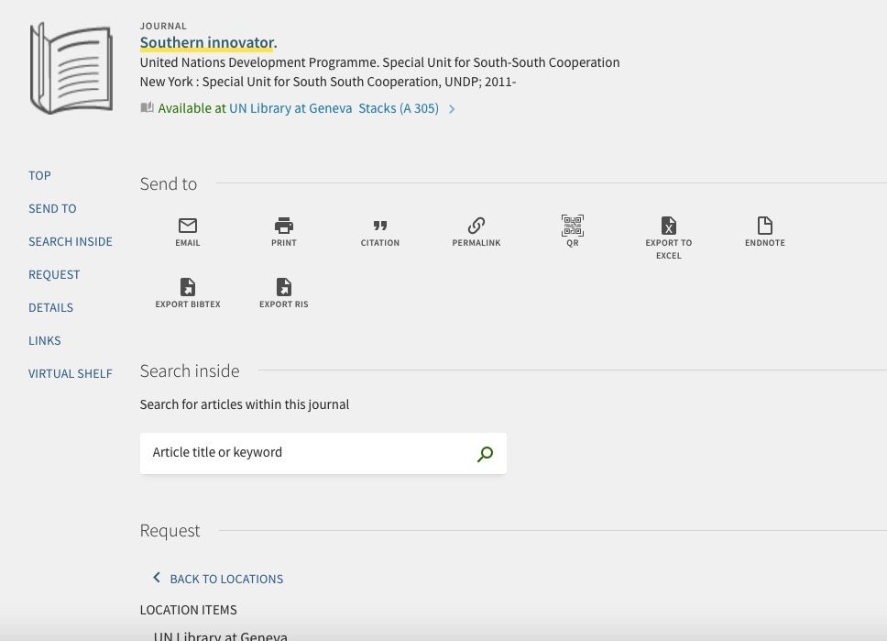The width and height of the screenshot is (887, 641).
Task: Go to Search Inside sidebar item
Action: 71,241
